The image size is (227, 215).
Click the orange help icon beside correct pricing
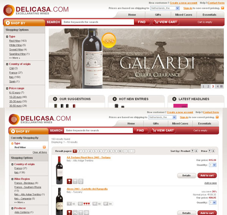(x=222, y=8)
